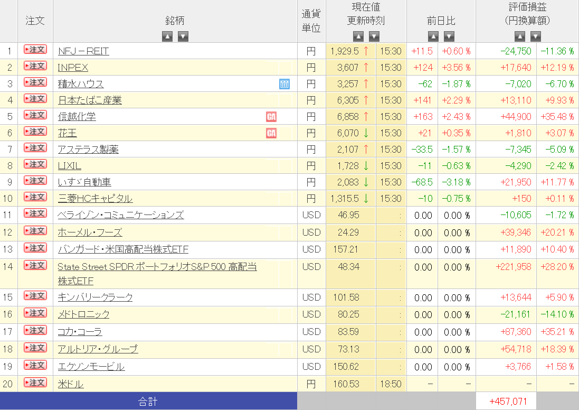Click 注文 button for エクソンモービル
The width and height of the screenshot is (579, 410).
coord(35,365)
